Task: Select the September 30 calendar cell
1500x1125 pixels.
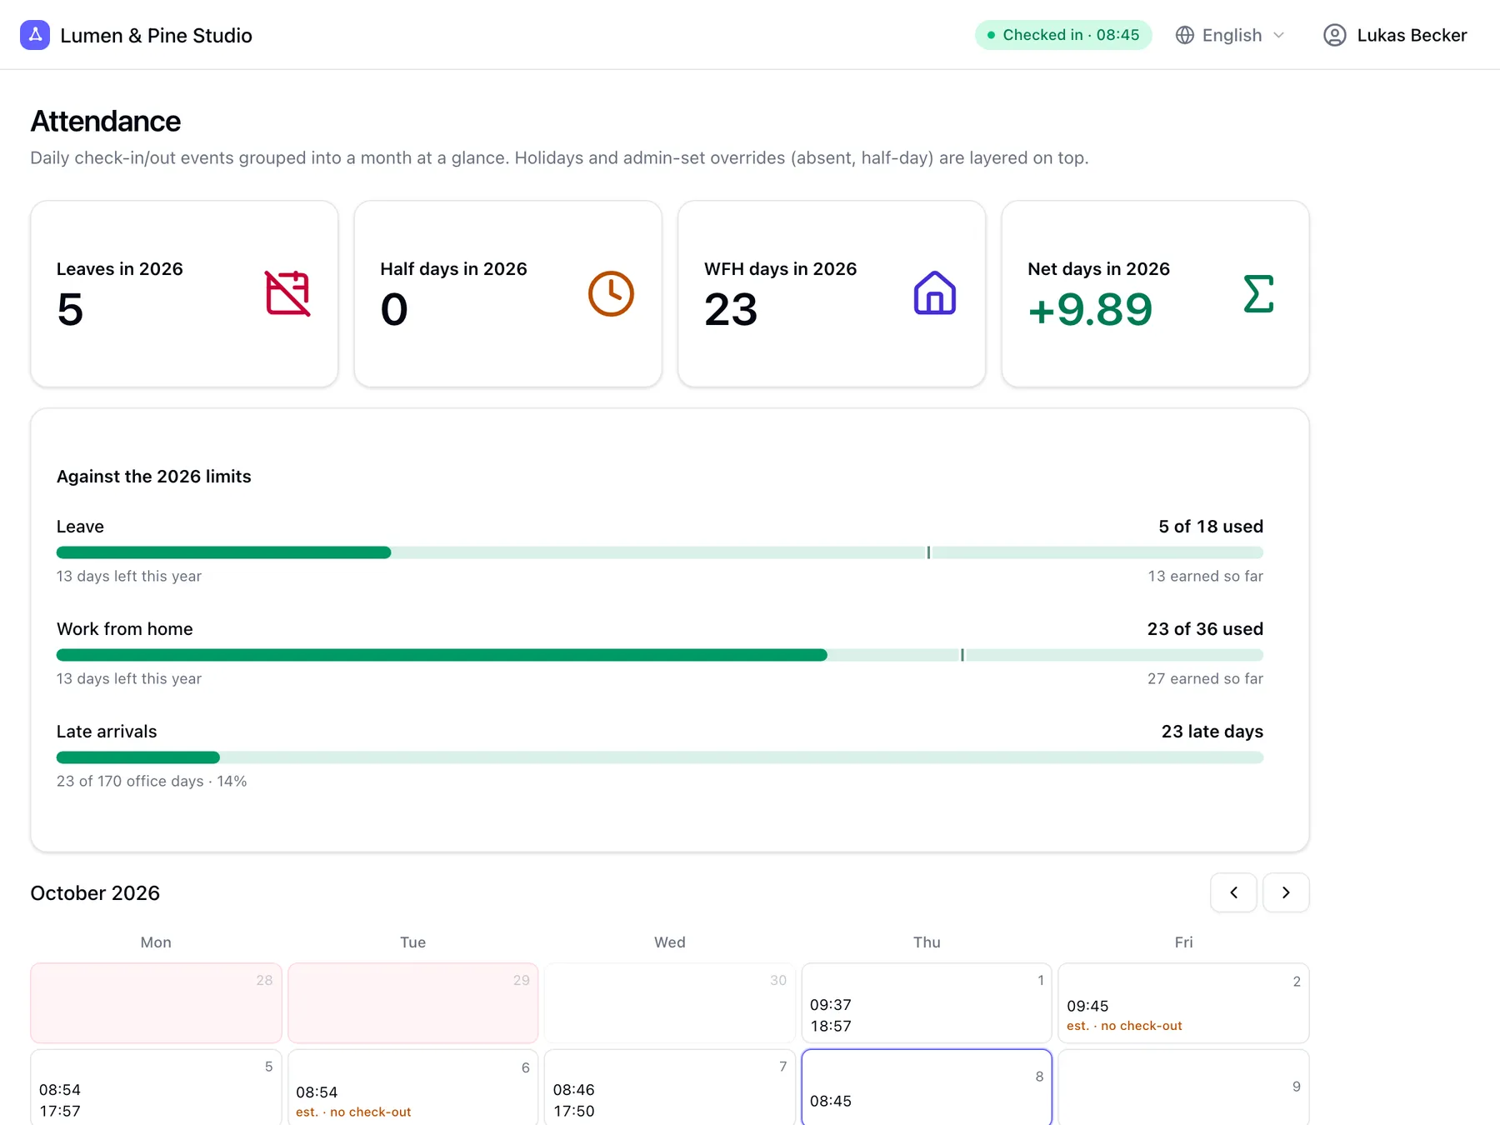Action: pos(670,1003)
